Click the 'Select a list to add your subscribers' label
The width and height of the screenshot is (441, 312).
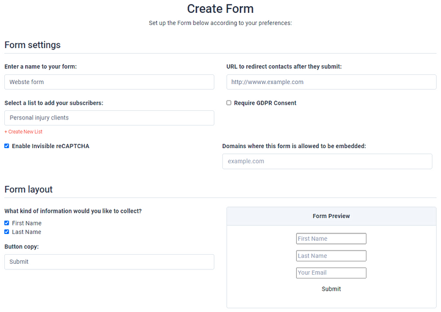54,103
